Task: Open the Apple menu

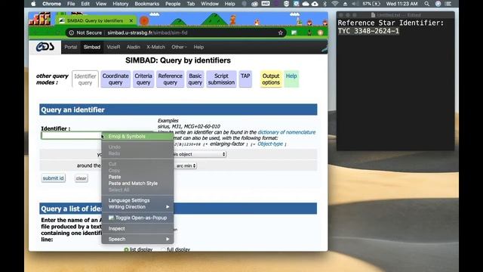Action: pyautogui.click(x=33, y=4)
